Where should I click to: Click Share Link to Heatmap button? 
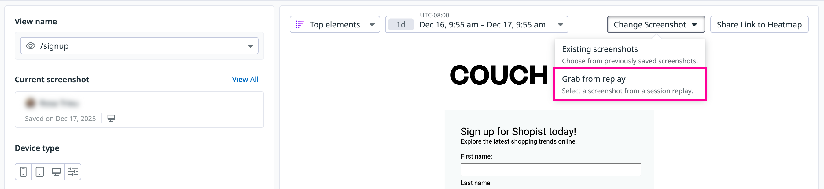click(759, 25)
